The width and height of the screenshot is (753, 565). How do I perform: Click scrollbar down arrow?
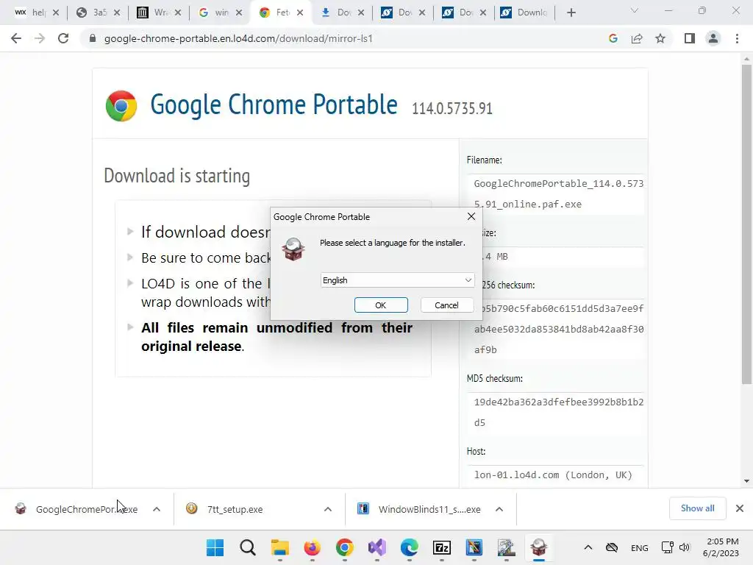746,481
